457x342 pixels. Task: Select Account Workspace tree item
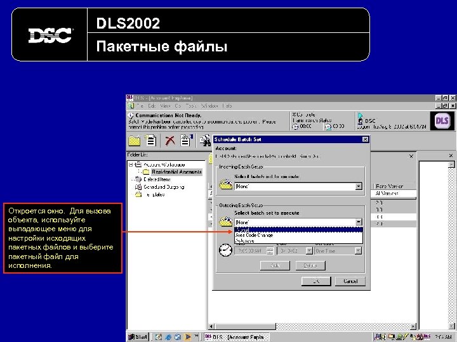[164, 165]
